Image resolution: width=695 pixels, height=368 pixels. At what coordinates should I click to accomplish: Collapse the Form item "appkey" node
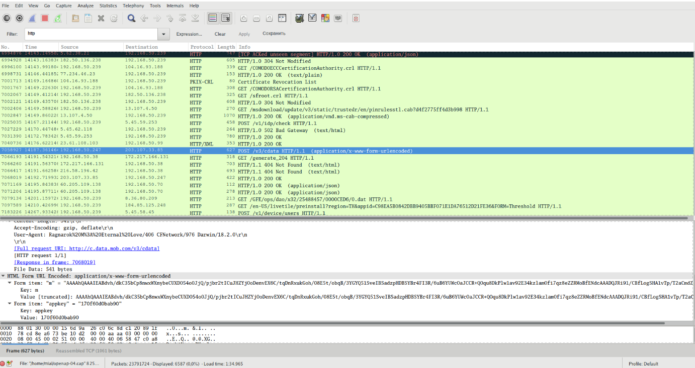click(x=10, y=304)
